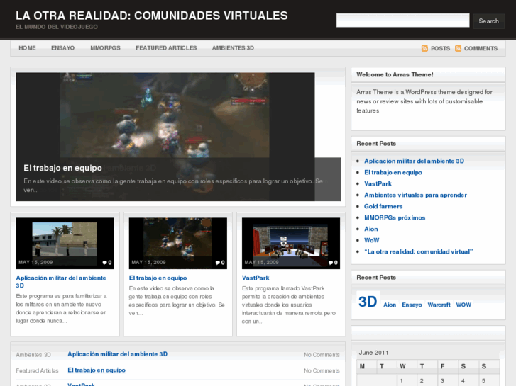Open the MMORPGs menu item
The image size is (516, 386).
coord(105,48)
